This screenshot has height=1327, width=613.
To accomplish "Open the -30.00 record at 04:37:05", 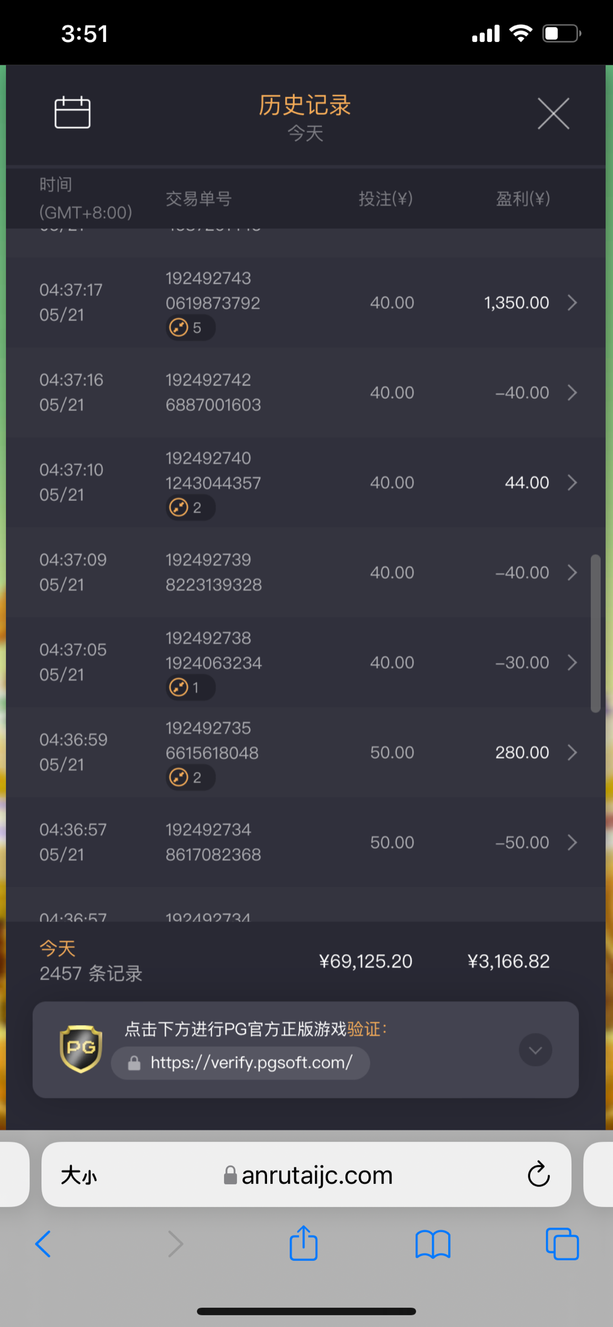I will tap(572, 662).
